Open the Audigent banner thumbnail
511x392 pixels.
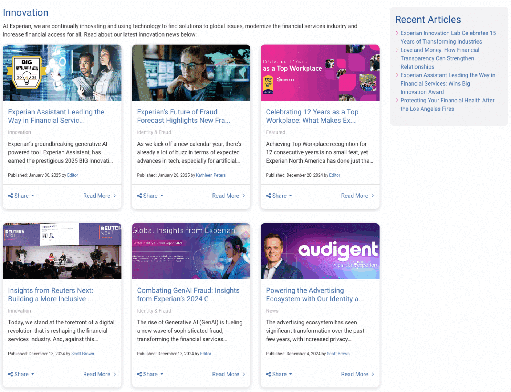(x=320, y=251)
